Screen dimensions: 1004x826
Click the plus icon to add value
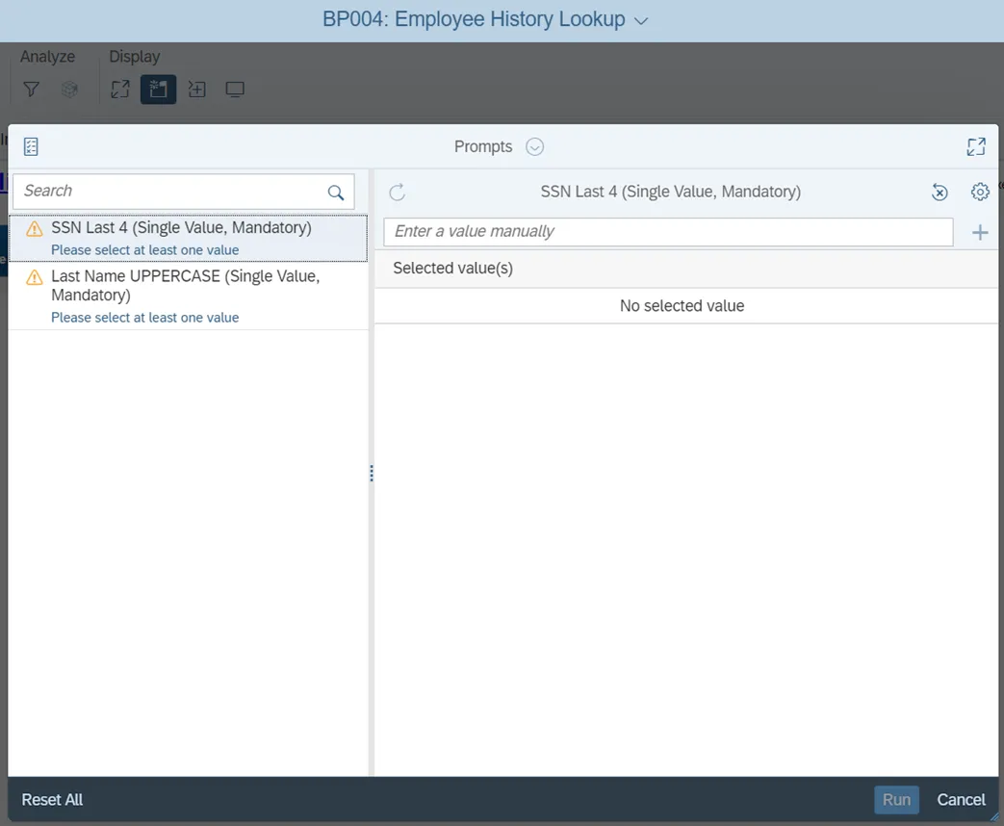coord(980,232)
